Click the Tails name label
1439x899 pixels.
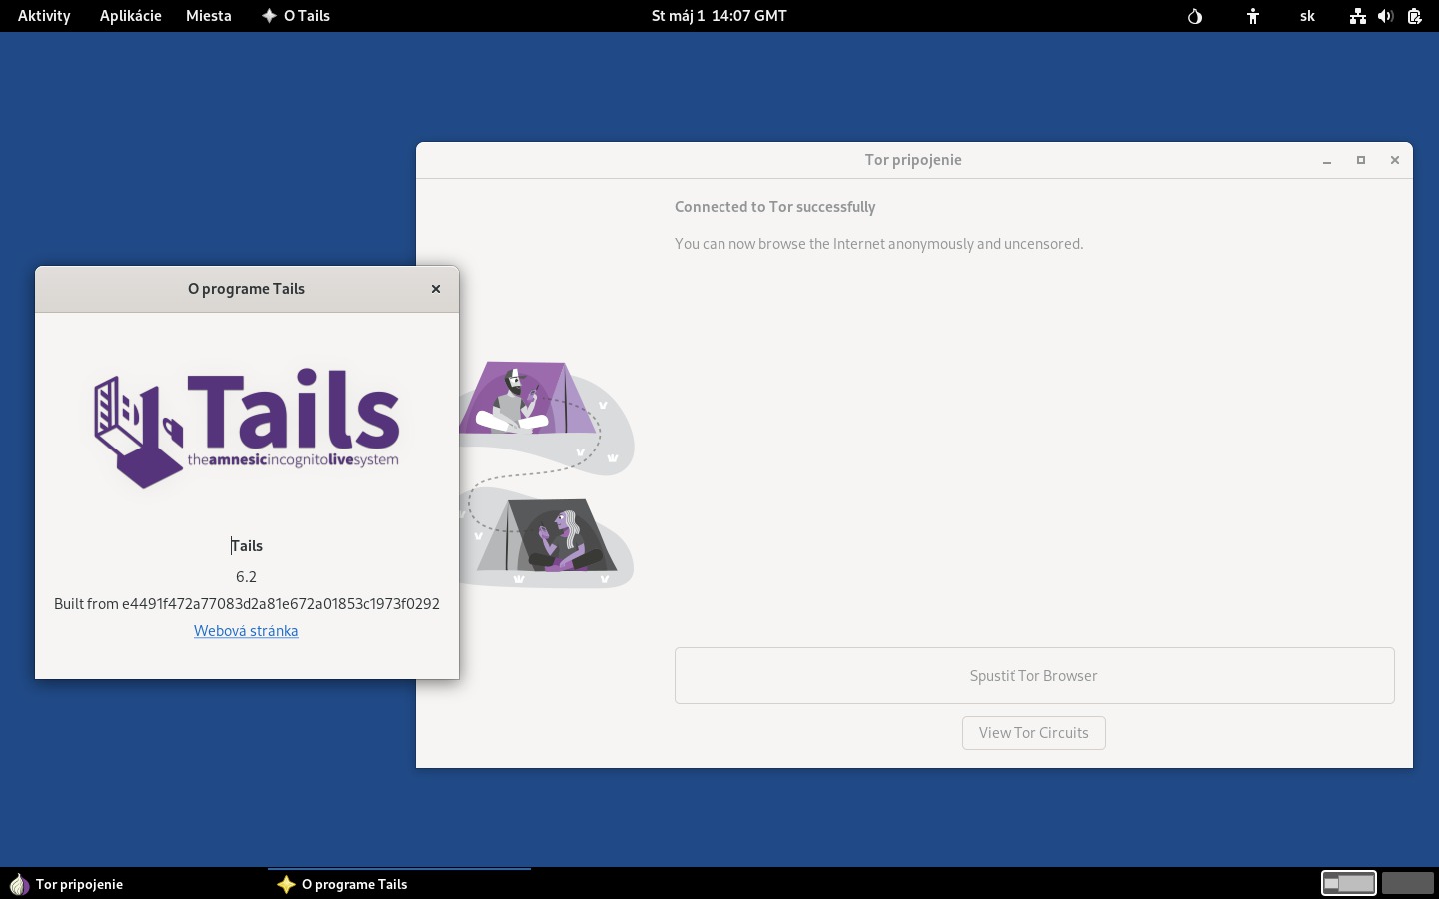[x=247, y=546]
